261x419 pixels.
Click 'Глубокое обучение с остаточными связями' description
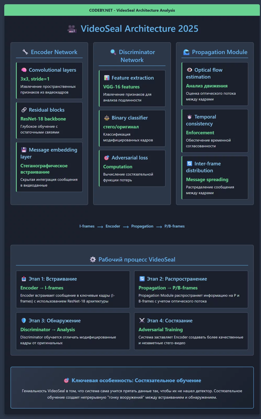(40, 129)
